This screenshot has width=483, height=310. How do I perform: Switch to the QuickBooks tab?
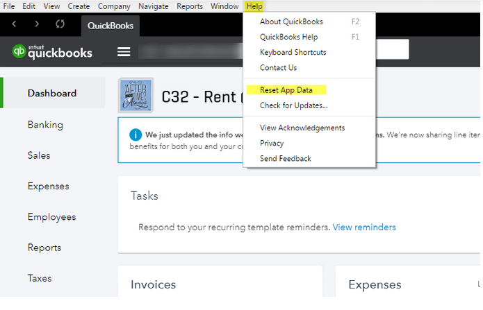pyautogui.click(x=110, y=26)
